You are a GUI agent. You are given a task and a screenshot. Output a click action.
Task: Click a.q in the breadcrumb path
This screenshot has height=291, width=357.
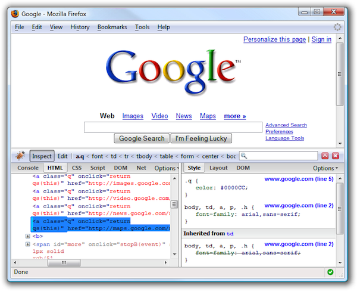pos(80,156)
